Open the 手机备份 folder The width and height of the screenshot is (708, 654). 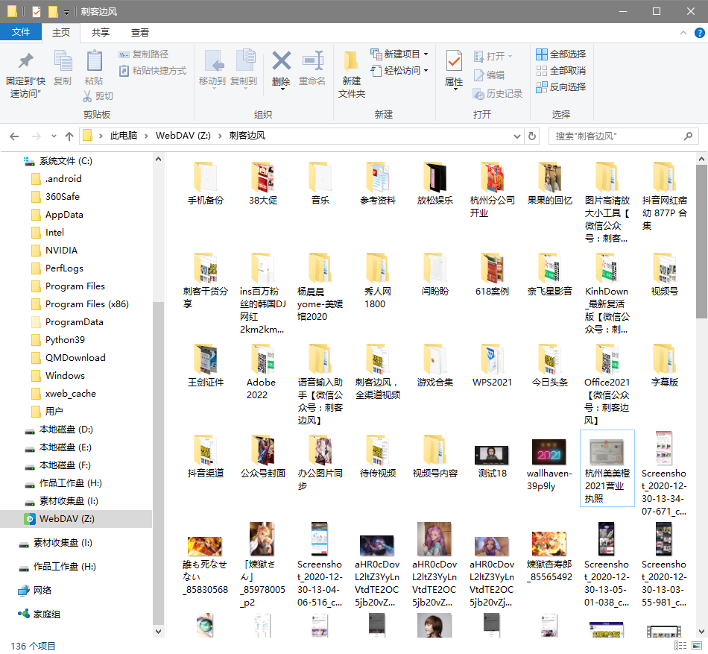point(206,184)
